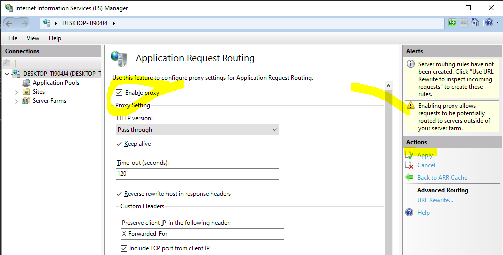The height and width of the screenshot is (255, 503).
Task: Select the DESKTOP-TI904J4 server node
Action: pos(62,74)
